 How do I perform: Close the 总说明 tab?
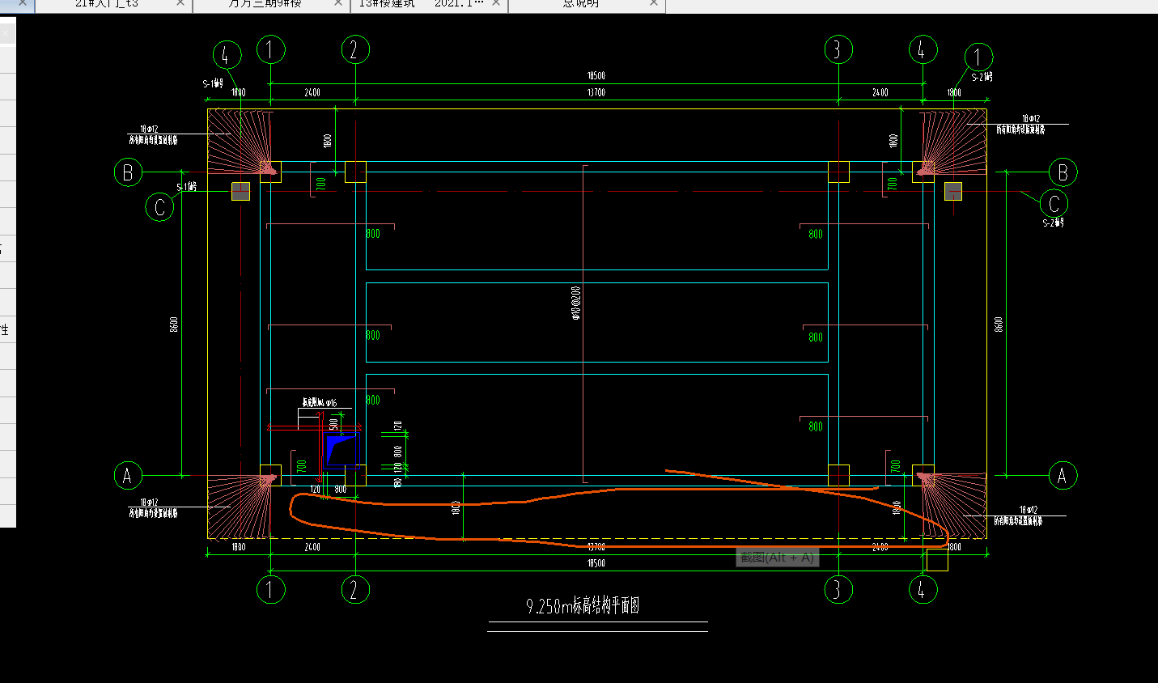click(654, 3)
